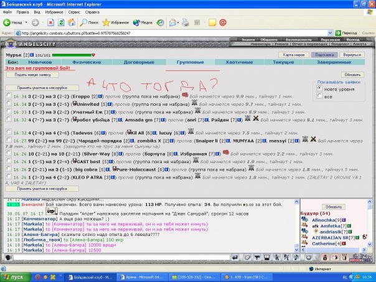This screenshot has width=376, height=282.
Task: Open the Back button history dropdown arrow
Action: 26,22
